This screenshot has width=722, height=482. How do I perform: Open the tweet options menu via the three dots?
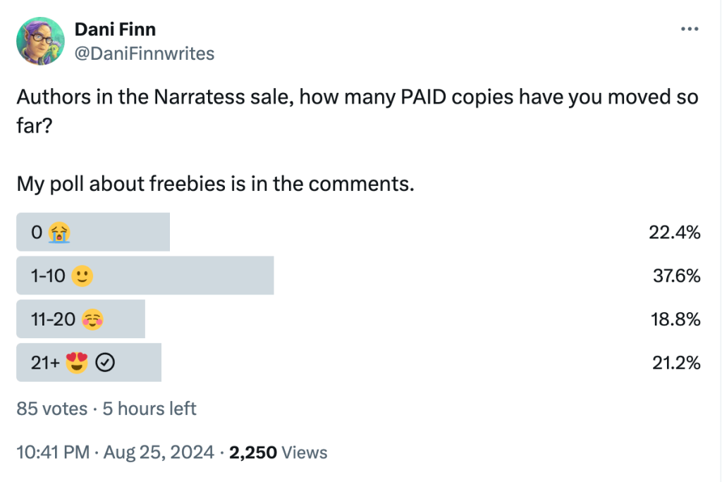click(x=689, y=28)
